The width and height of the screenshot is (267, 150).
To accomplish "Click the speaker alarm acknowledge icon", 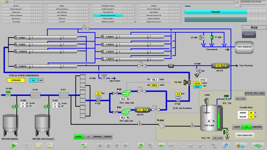I will pos(241,145).
